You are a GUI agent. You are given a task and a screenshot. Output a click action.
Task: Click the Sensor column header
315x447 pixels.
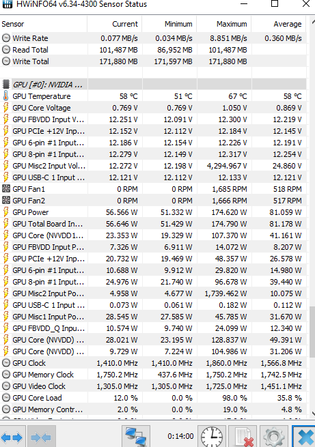point(43,24)
